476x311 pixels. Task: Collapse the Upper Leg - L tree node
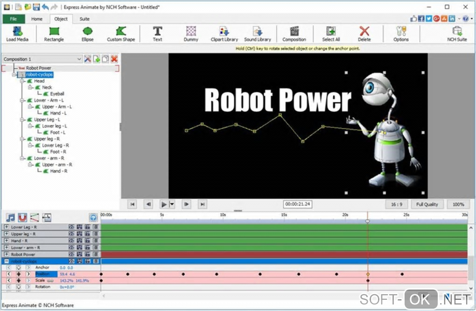click(x=22, y=120)
